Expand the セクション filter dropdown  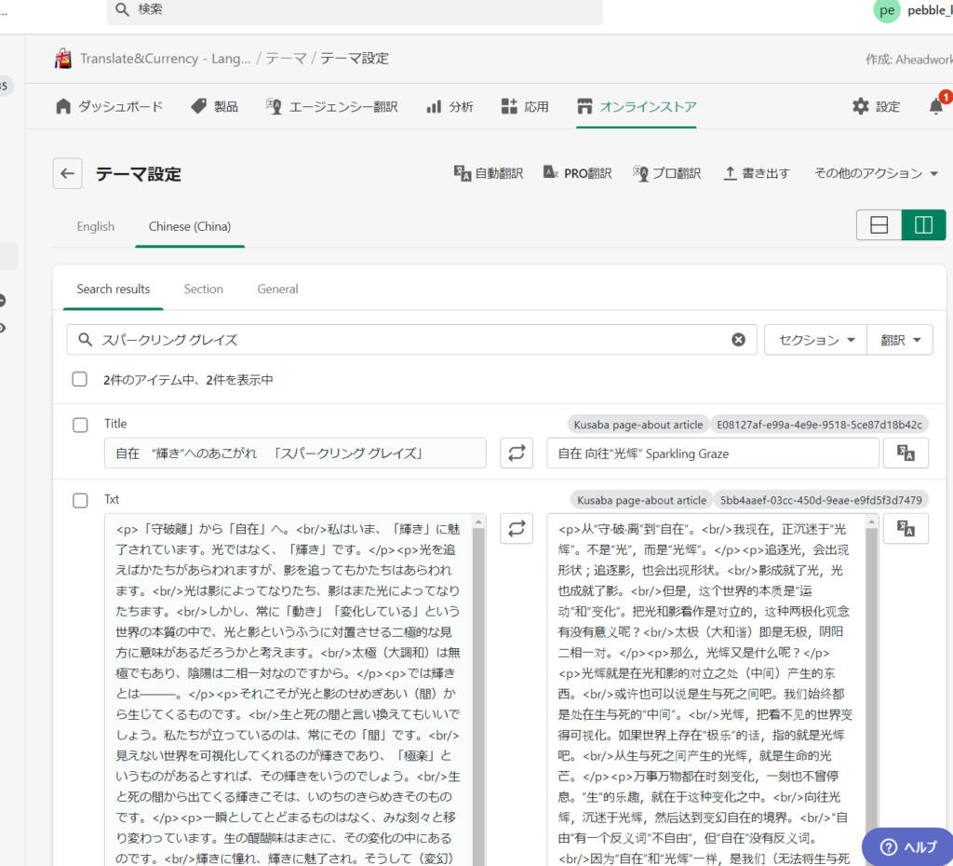click(x=815, y=340)
